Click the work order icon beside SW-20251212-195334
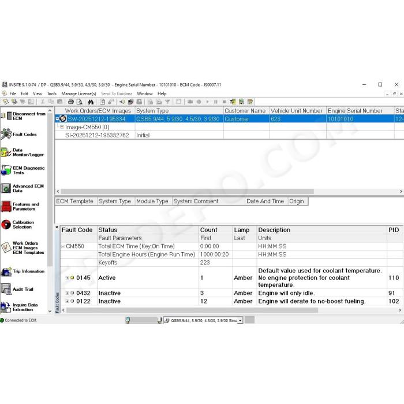Image resolution: width=404 pixels, height=404 pixels. (x=63, y=119)
